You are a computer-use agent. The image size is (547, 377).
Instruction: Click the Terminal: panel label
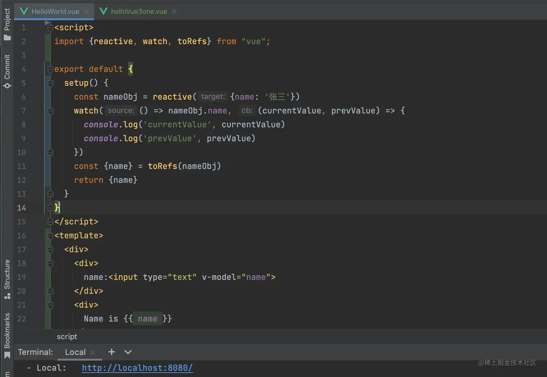35,352
